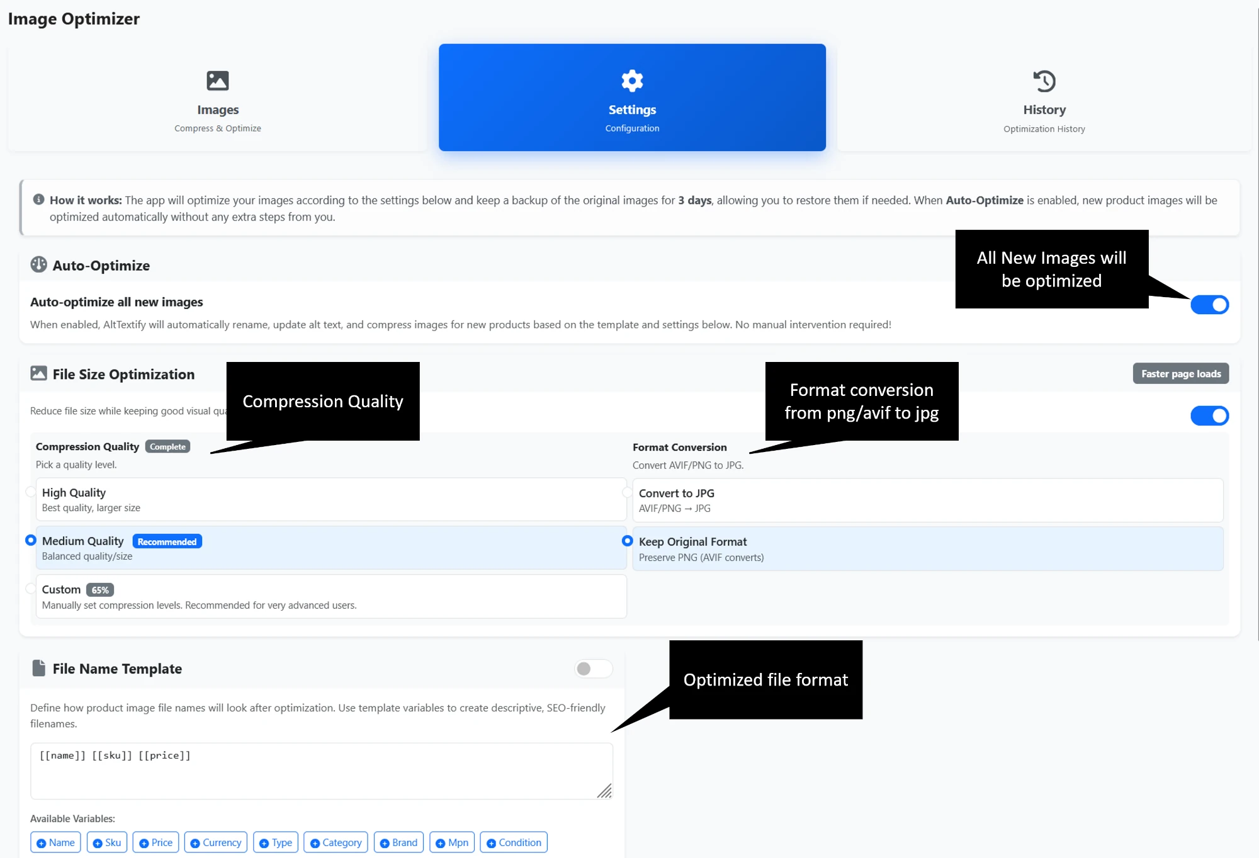Click the Settings gear icon
The height and width of the screenshot is (858, 1259).
pyautogui.click(x=631, y=80)
